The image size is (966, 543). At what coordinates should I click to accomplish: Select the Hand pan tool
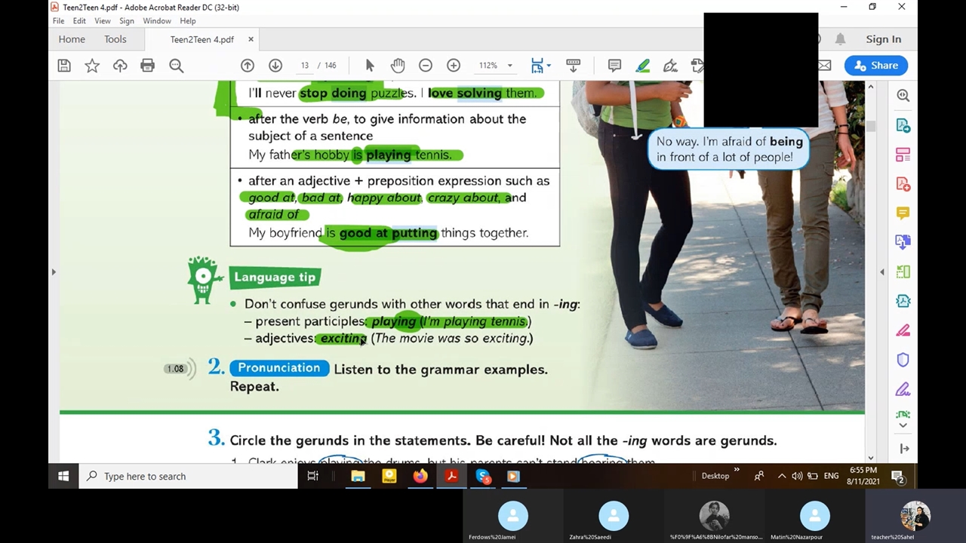pos(398,66)
